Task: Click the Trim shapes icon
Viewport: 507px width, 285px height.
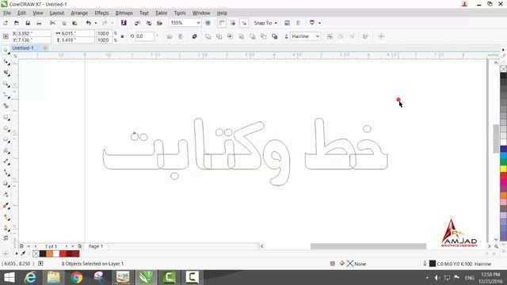Action: (219, 36)
